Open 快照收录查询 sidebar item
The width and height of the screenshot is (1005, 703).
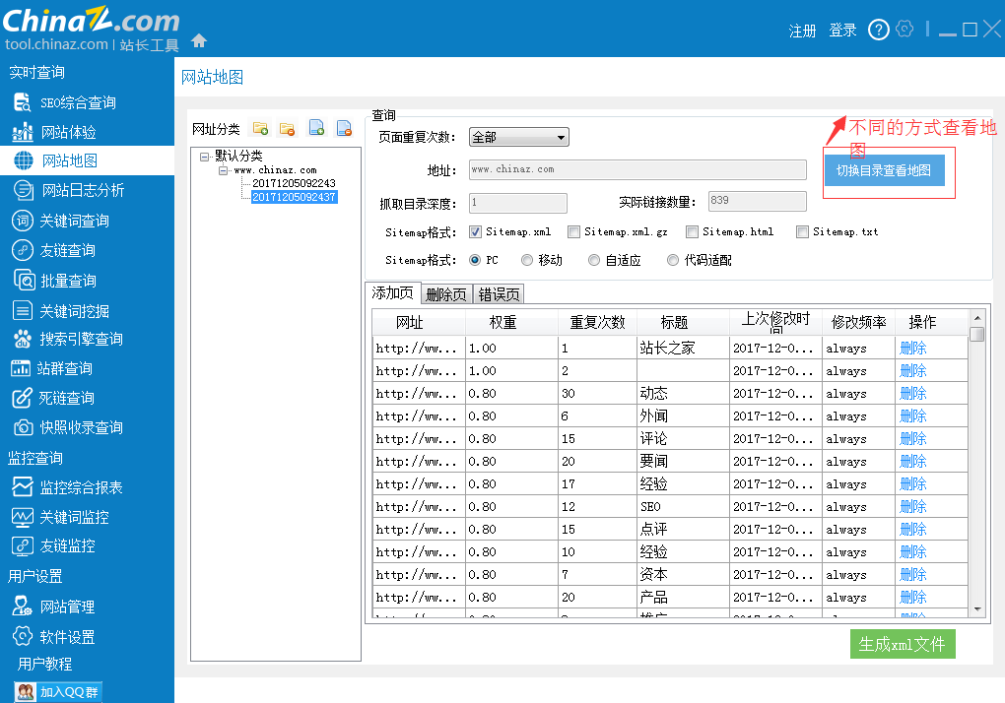[x=68, y=427]
